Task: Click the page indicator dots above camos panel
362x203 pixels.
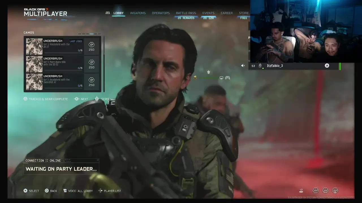Action: [89, 34]
